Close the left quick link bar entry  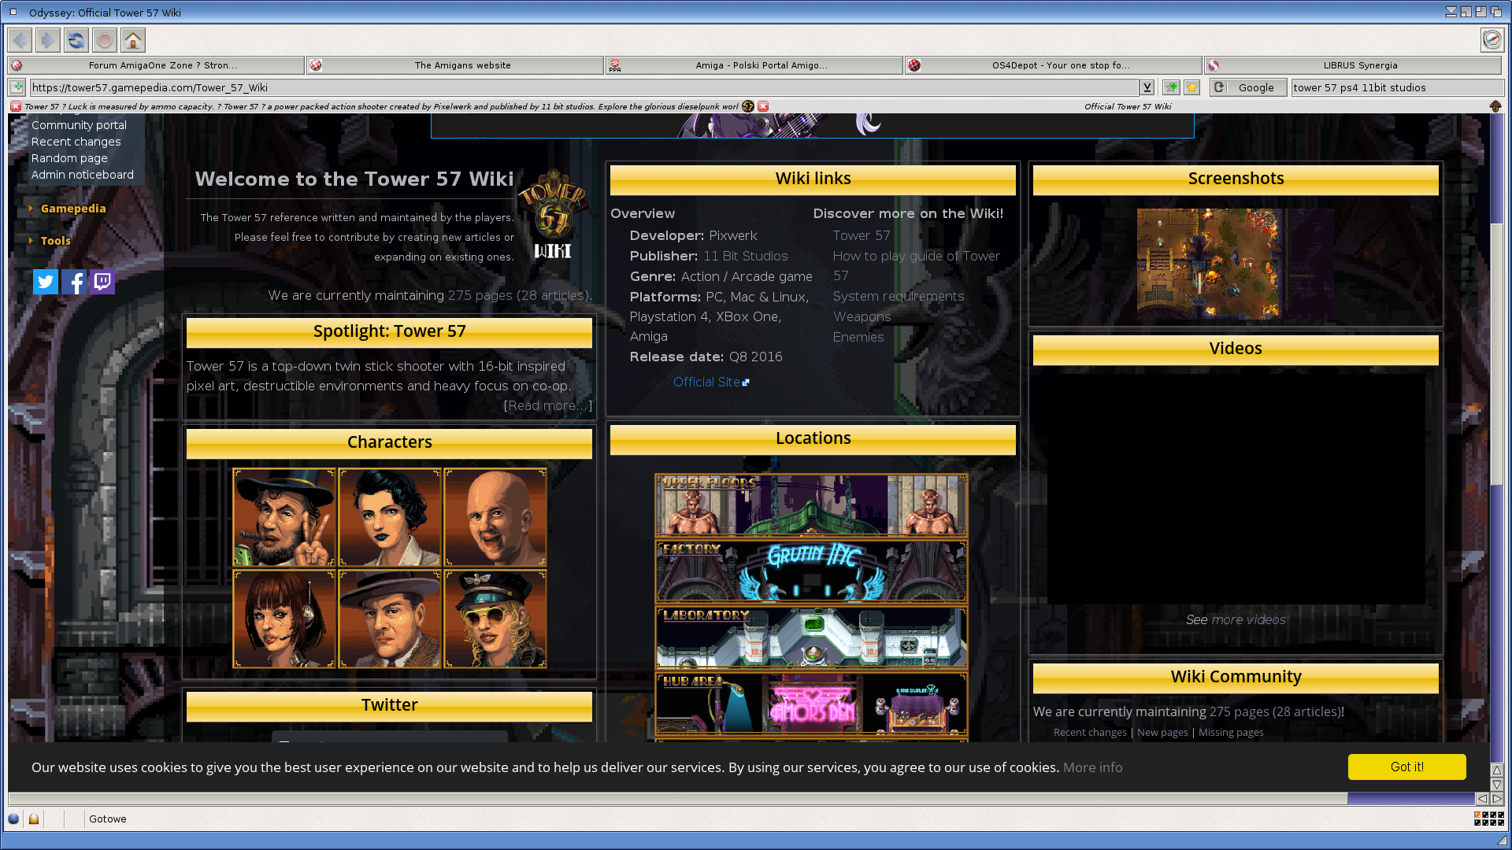pyautogui.click(x=16, y=106)
